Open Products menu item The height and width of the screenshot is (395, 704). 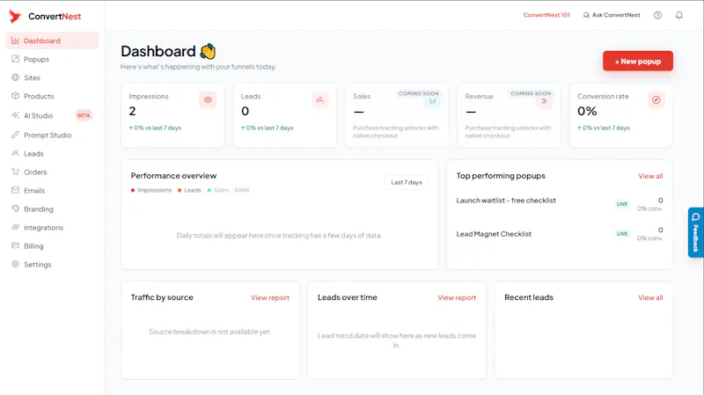pos(52,96)
